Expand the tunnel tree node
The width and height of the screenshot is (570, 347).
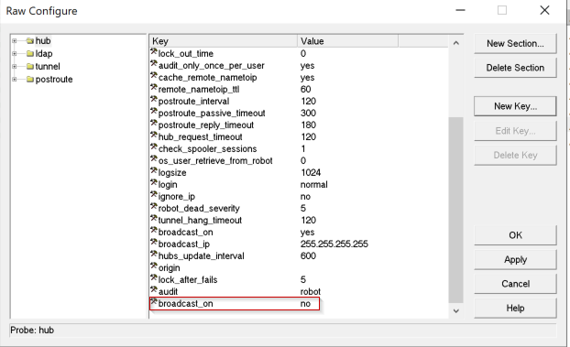click(14, 67)
